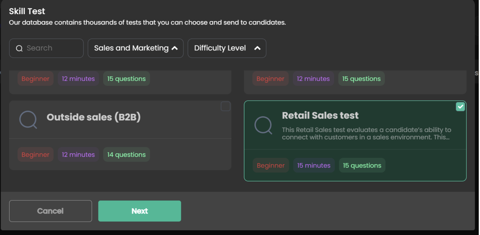Click Beginner tag on Retail Sales test card
Screen dimensions: 480x235
271,165
